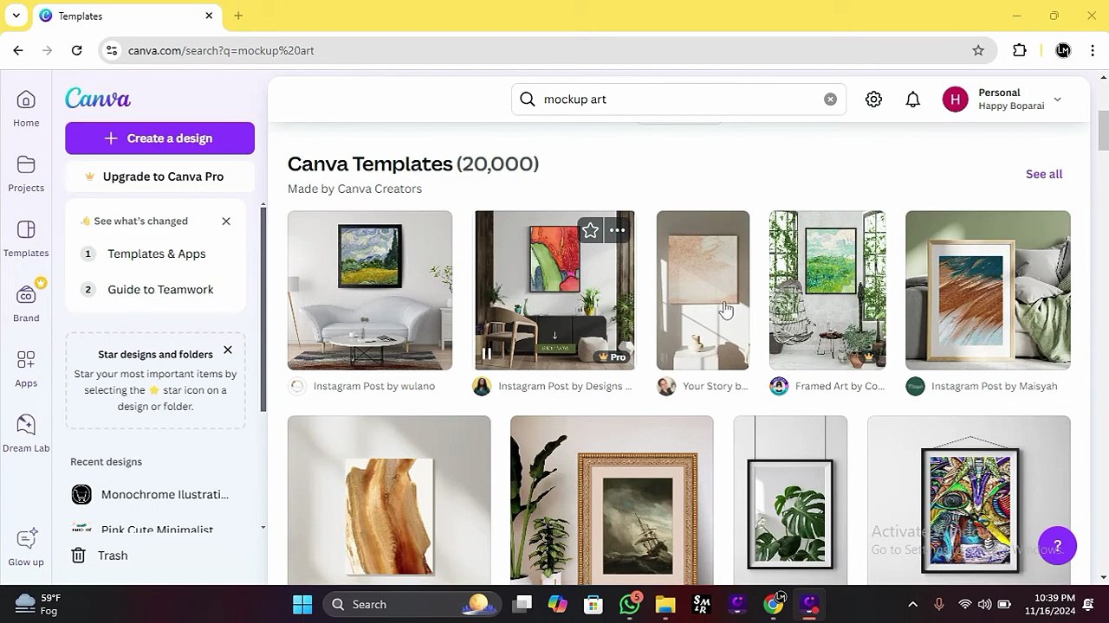Show hidden system tray icons
Image resolution: width=1109 pixels, height=623 pixels.
[912, 604]
